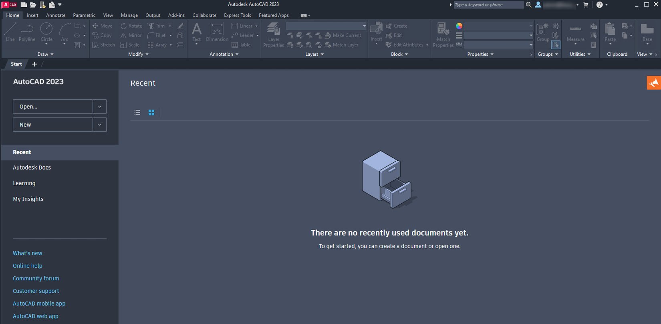Expand the Annotation panel
This screenshot has width=661, height=324.
click(x=224, y=54)
